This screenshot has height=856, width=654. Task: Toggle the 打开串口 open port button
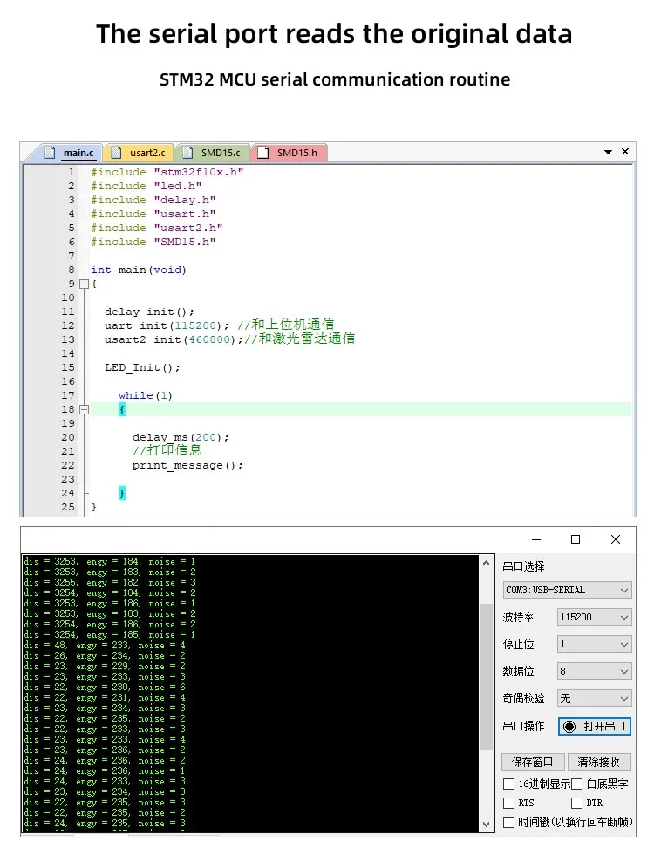pos(595,727)
